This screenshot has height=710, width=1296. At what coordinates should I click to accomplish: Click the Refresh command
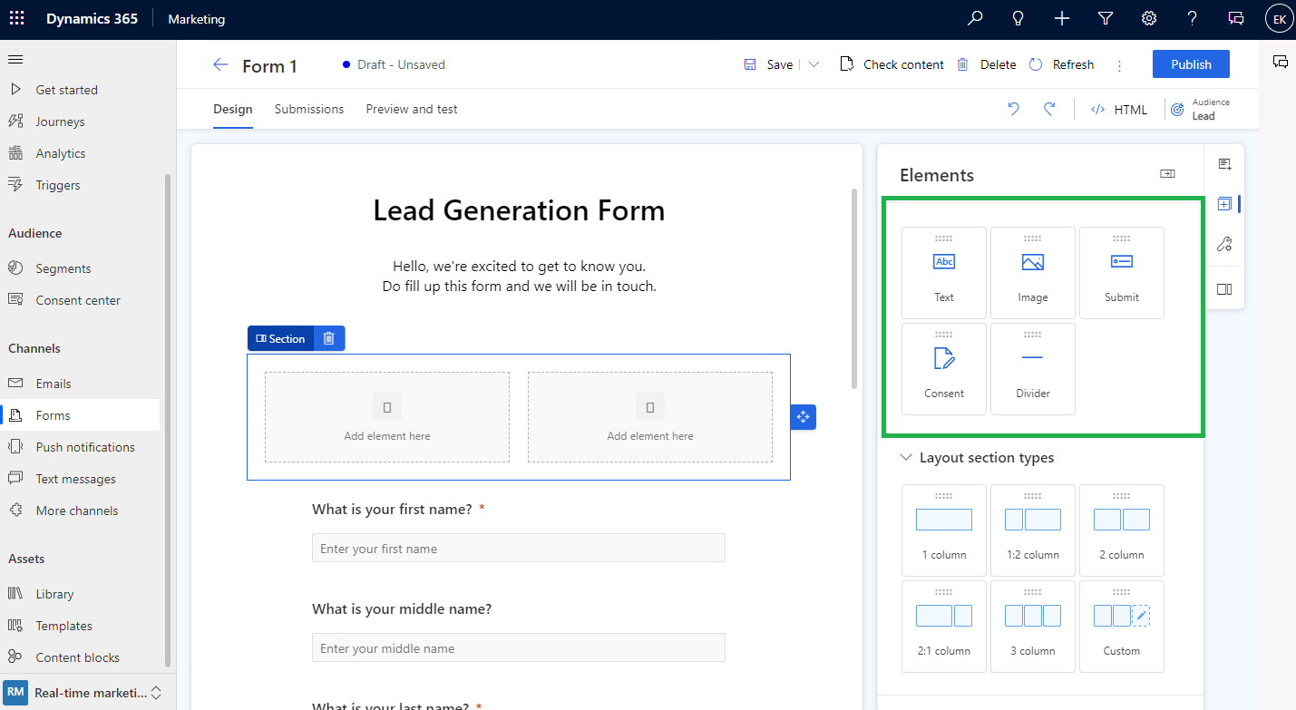[1062, 64]
